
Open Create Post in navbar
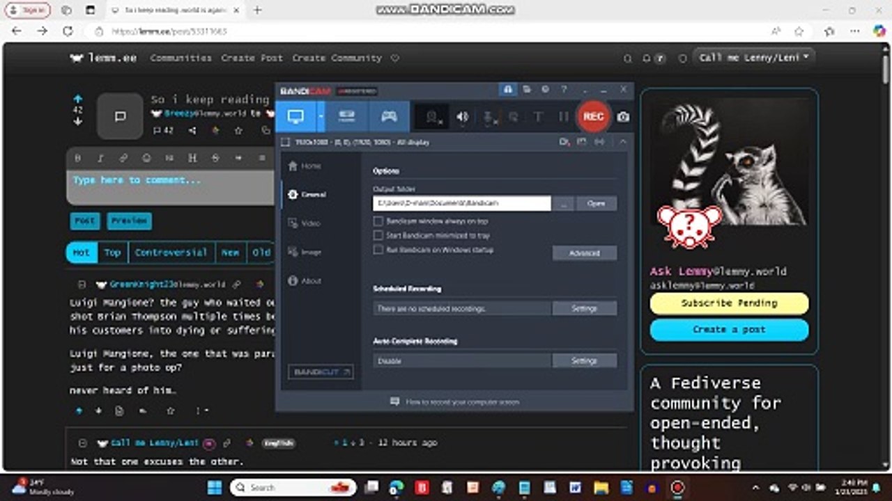coord(252,58)
